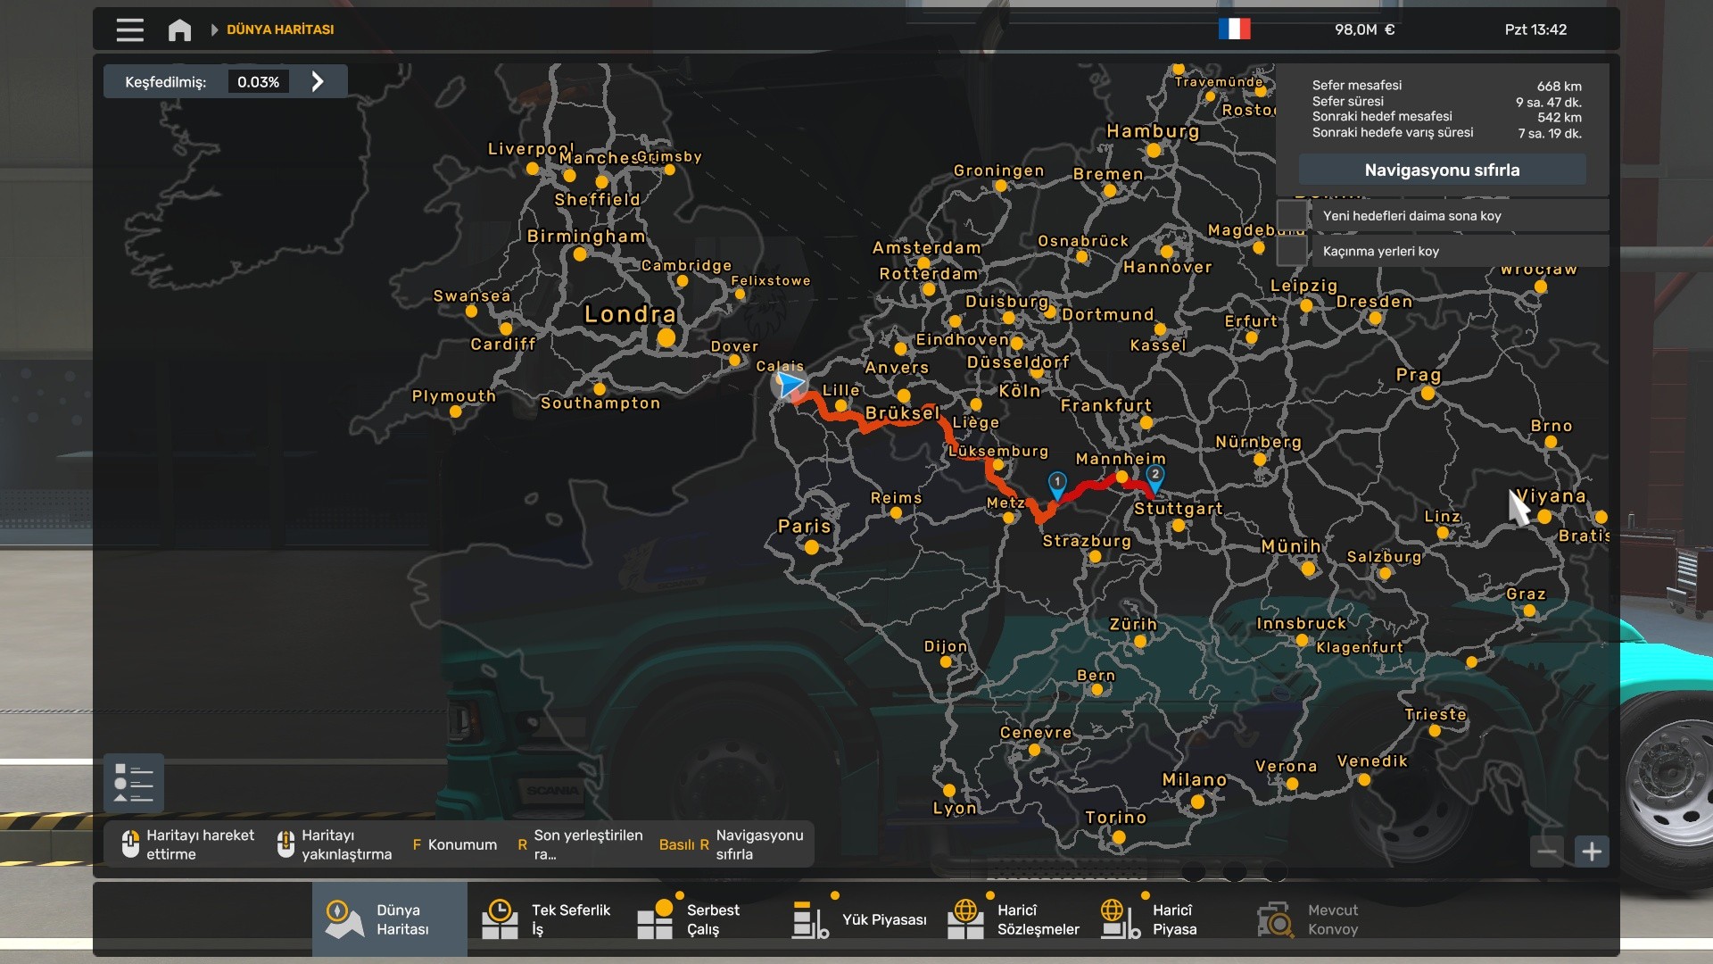This screenshot has width=1713, height=964.
Task: Click the Münih city marker
Action: [x=1308, y=568]
